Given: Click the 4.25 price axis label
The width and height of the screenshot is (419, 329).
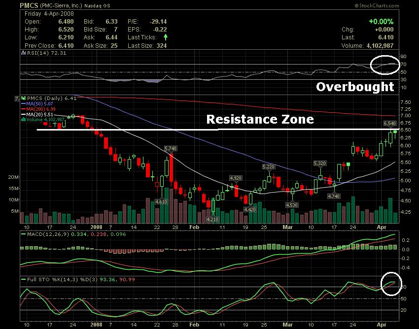Looking at the screenshot, I should click(406, 212).
